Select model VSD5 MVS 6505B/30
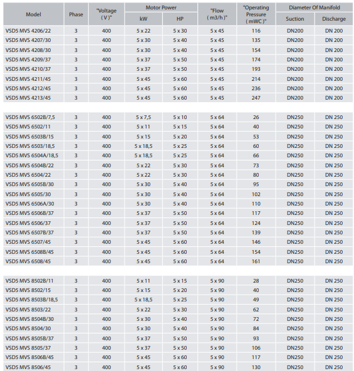354x371 pixels. (x=29, y=184)
